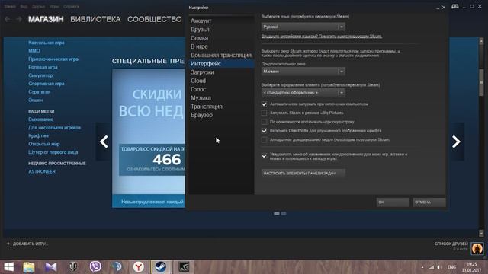Select Домашняя трансляция in settings sidebar
This screenshot has height=274, width=488.
coord(221,55)
